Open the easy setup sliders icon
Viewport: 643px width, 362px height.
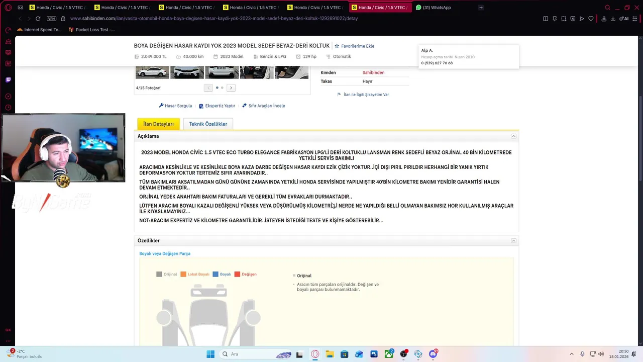(x=635, y=19)
